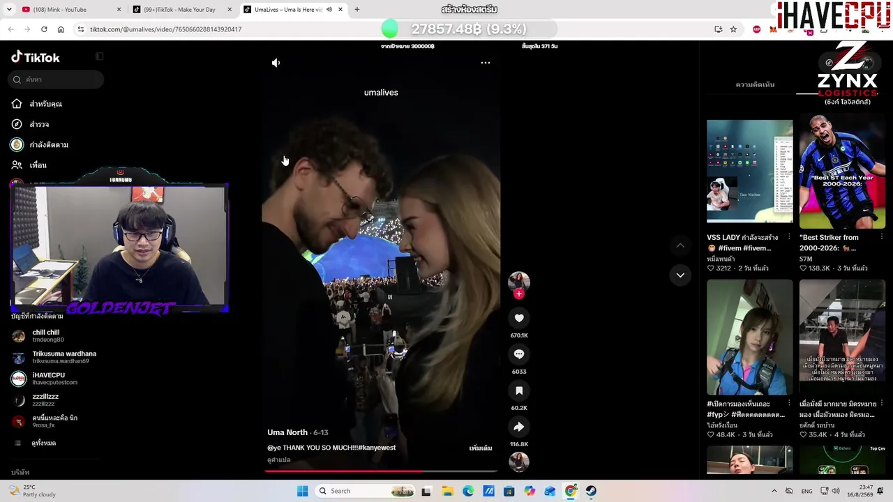Open Steam from the taskbar
The width and height of the screenshot is (893, 502).
(x=591, y=491)
